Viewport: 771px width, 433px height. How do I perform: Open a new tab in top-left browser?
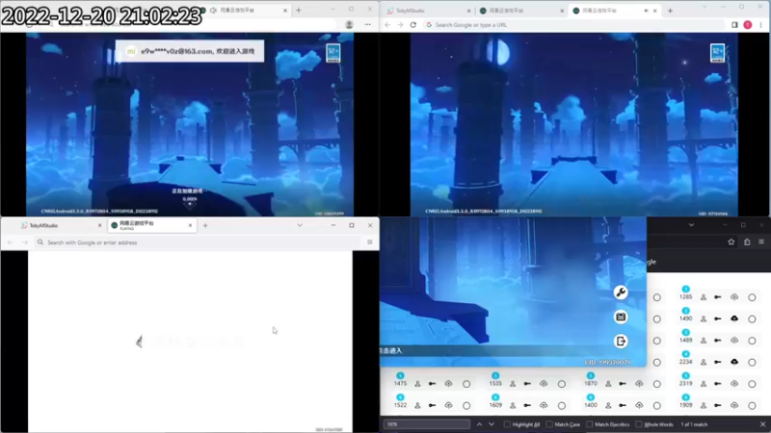[x=299, y=10]
